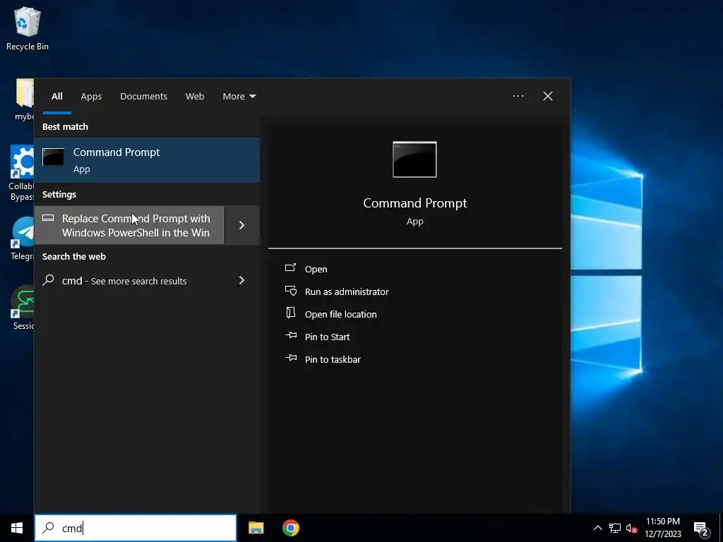Image resolution: width=723 pixels, height=542 pixels.
Task: Select the All search tab
Action: click(x=56, y=96)
